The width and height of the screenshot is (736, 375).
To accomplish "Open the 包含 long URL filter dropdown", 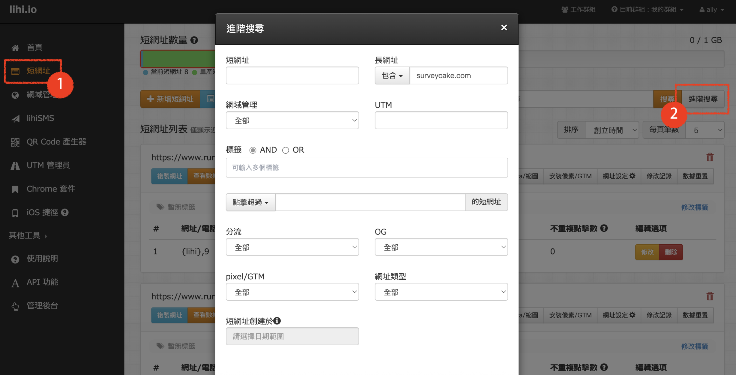I will (x=392, y=76).
